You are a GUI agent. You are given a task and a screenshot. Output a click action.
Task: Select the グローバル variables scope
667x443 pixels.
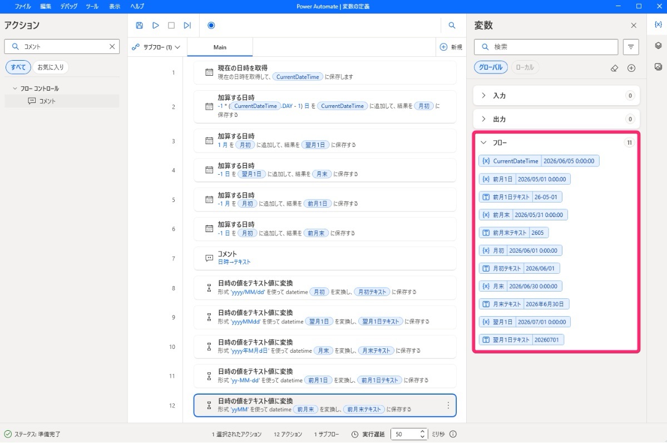point(491,67)
